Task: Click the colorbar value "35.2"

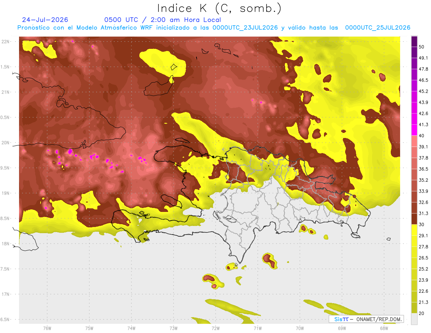Action: point(423,180)
